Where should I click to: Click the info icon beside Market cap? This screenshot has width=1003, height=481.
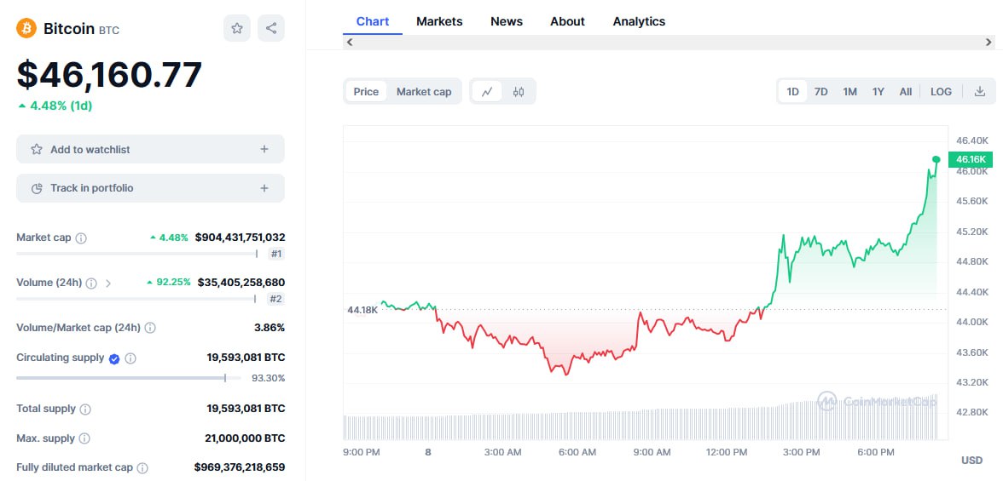(x=81, y=238)
